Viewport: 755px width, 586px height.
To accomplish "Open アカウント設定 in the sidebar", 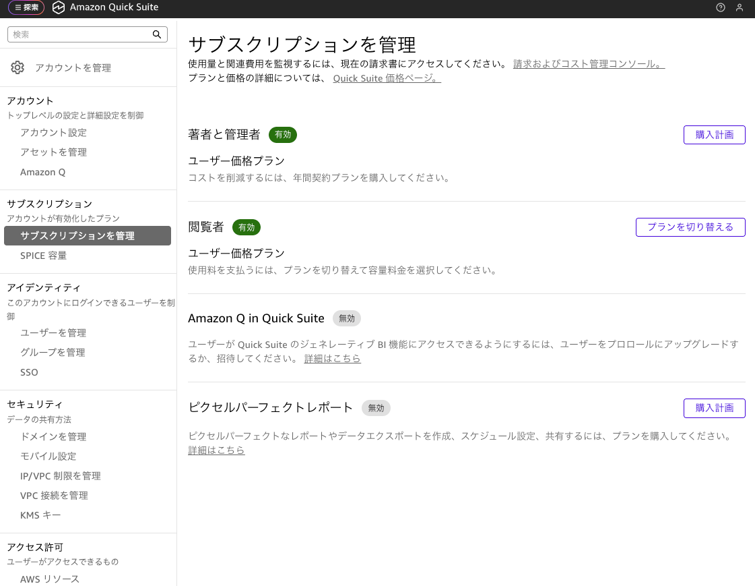I will (x=53, y=132).
